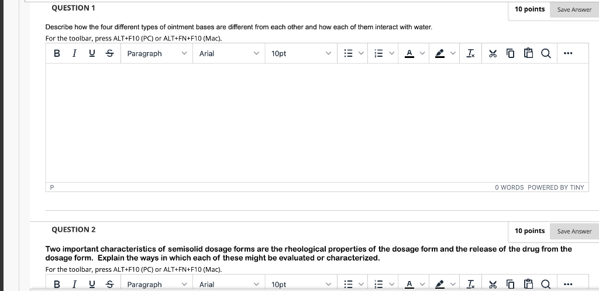Open Arial font dropdown in Question 1

(x=229, y=53)
